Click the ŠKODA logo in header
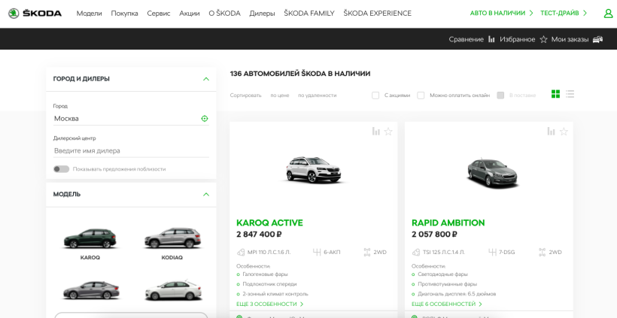 coord(35,14)
